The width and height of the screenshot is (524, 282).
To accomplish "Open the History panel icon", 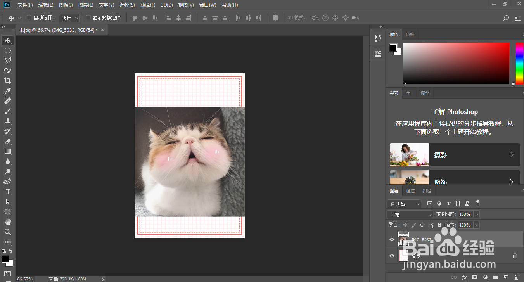I will 378,38.
